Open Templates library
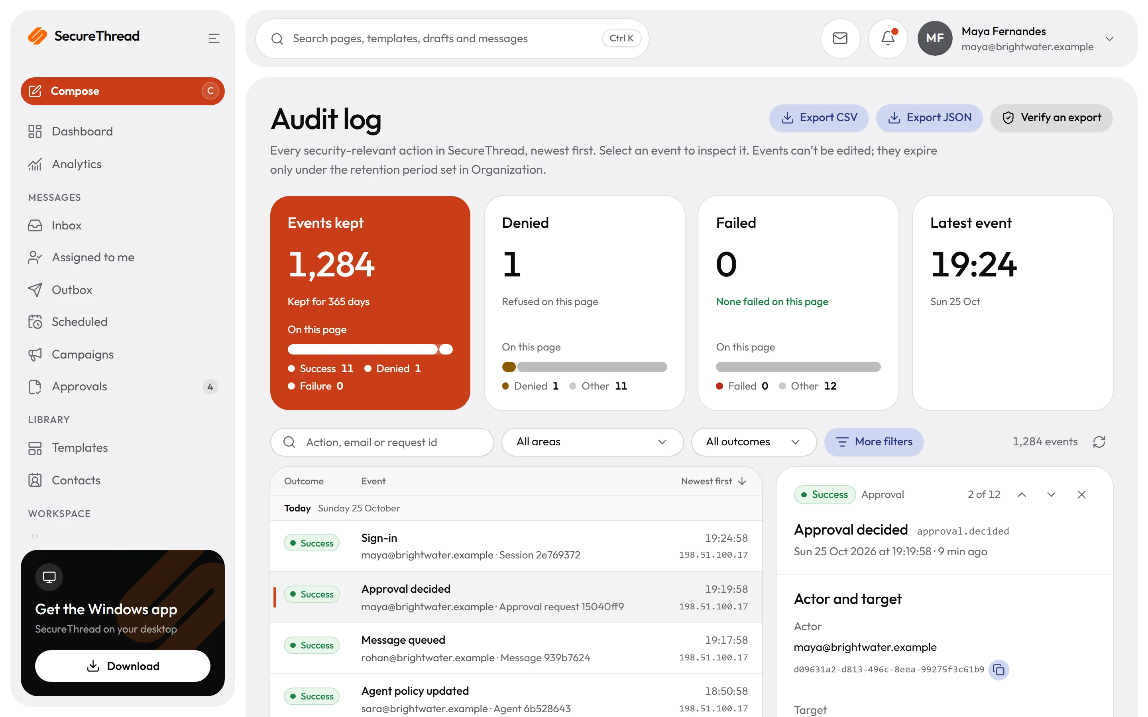 pyautogui.click(x=122, y=448)
